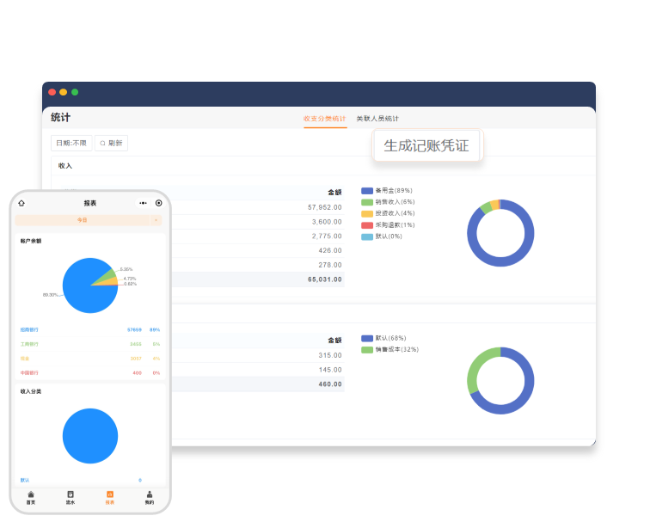Image resolution: width=650 pixels, height=528 pixels.
Task: Select the orange 报表 report tab icon
Action: [x=110, y=494]
